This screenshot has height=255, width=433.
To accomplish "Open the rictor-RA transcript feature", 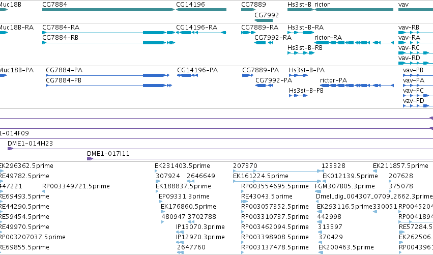I will click(x=354, y=43).
